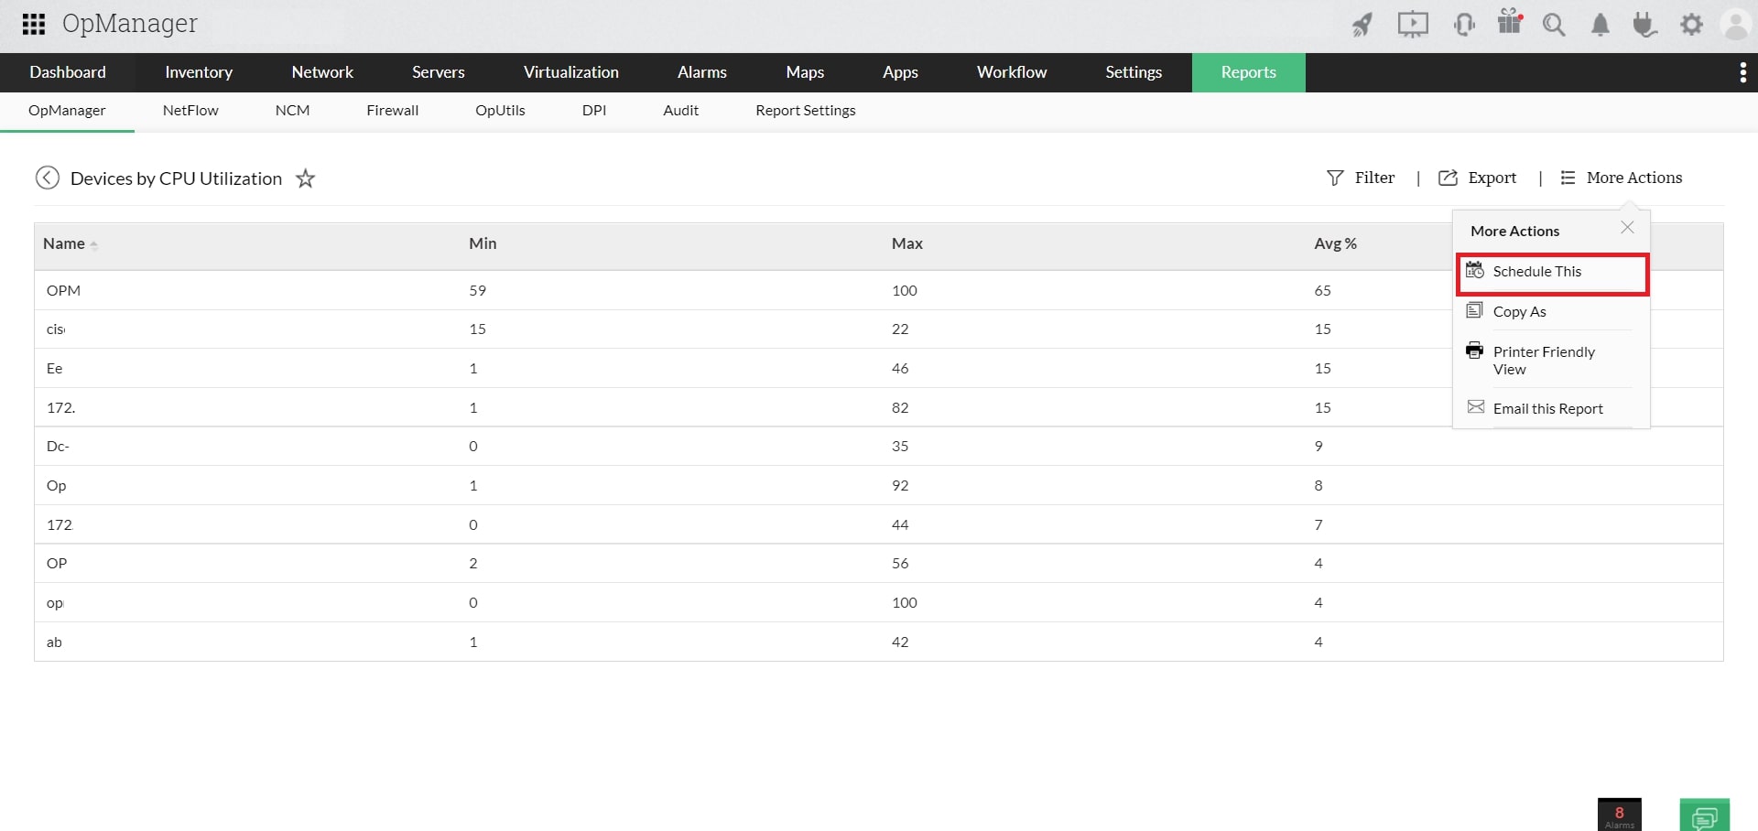Image resolution: width=1758 pixels, height=831 pixels.
Task: Open the More Actions menu
Action: [1621, 178]
